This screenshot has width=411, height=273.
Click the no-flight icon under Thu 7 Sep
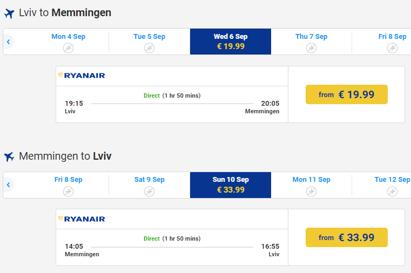pyautogui.click(x=311, y=48)
